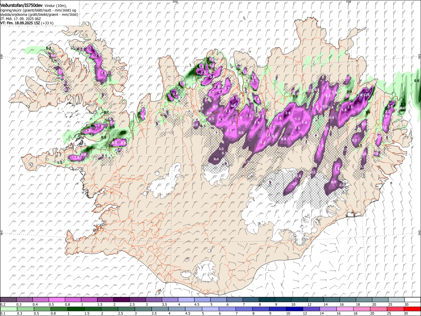The width and height of the screenshot is (421, 316).
Task: Click the darkest purple 2 swatch in upper legend
Action: [121, 300]
